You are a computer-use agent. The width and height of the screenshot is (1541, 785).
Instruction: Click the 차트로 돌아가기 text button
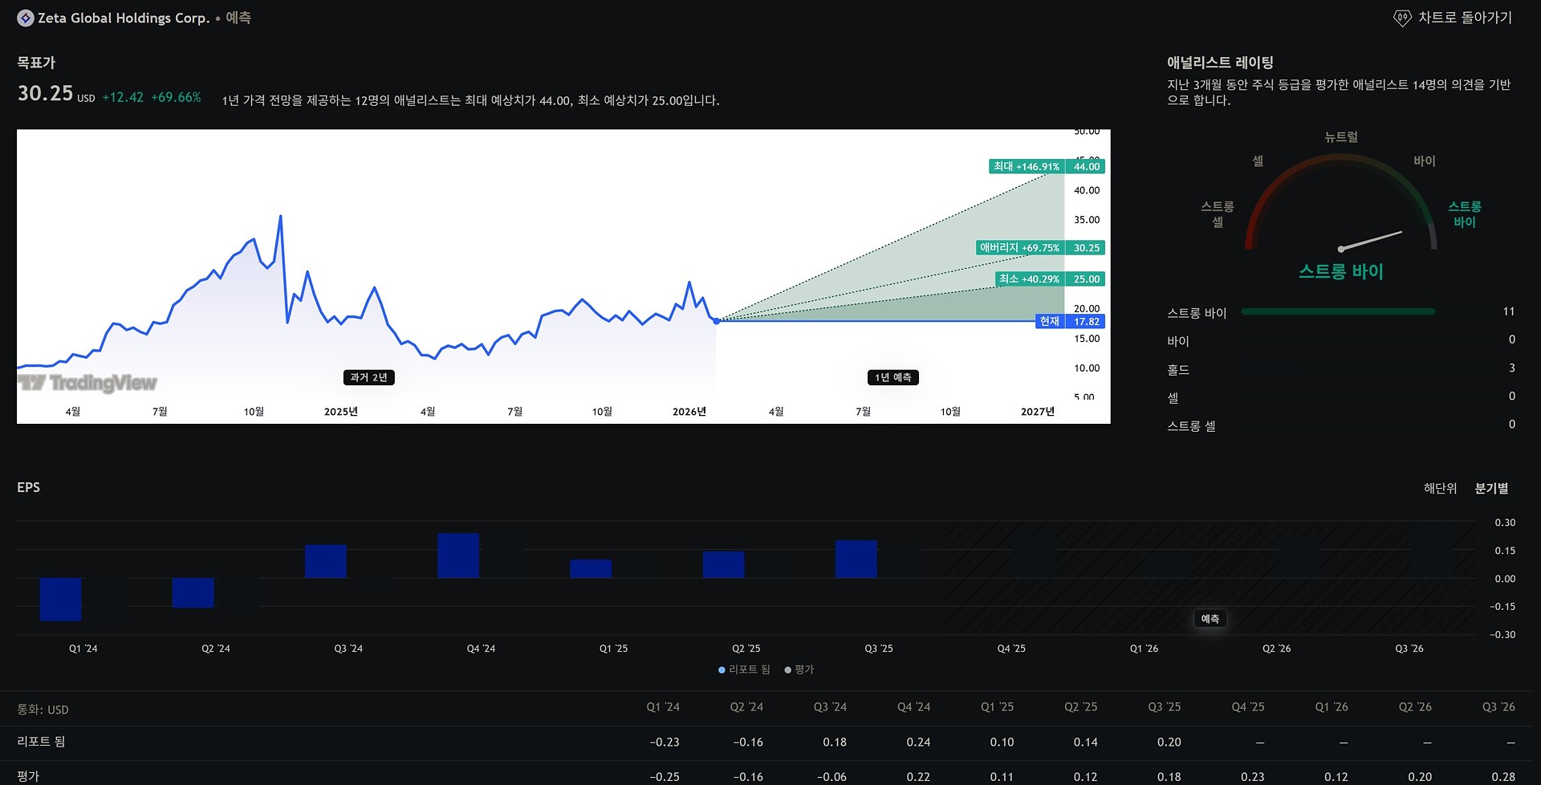tap(1465, 18)
